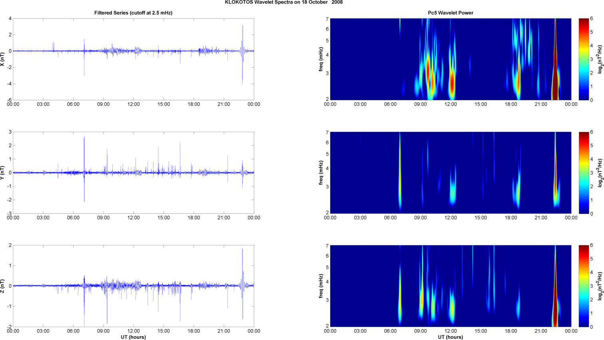Click the colorbar beside the middle spectrogram

(x=584, y=173)
